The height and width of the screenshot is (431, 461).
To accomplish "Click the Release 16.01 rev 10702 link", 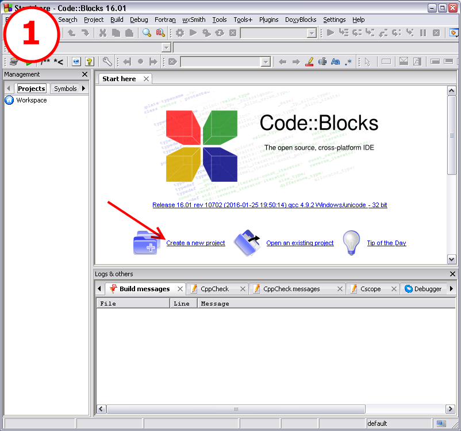I will [270, 205].
